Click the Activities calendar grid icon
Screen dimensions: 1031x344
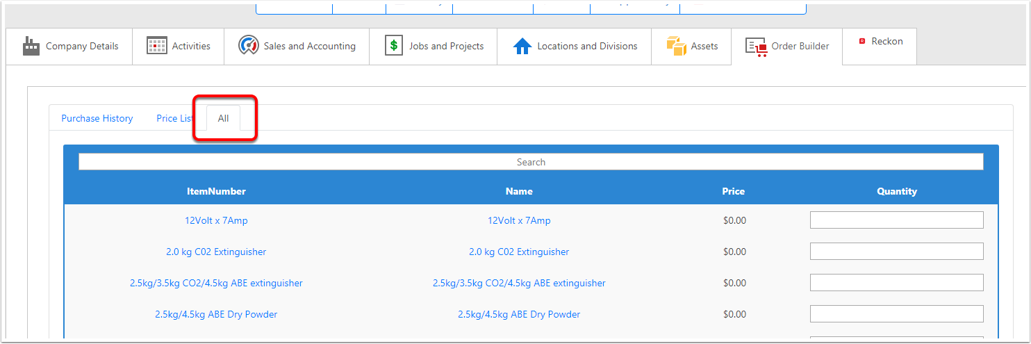(157, 46)
